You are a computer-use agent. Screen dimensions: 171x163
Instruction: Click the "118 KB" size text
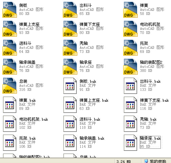tap(85, 127)
